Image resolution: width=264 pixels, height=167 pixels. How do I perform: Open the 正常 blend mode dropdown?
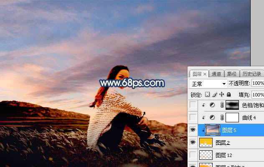click(208, 83)
